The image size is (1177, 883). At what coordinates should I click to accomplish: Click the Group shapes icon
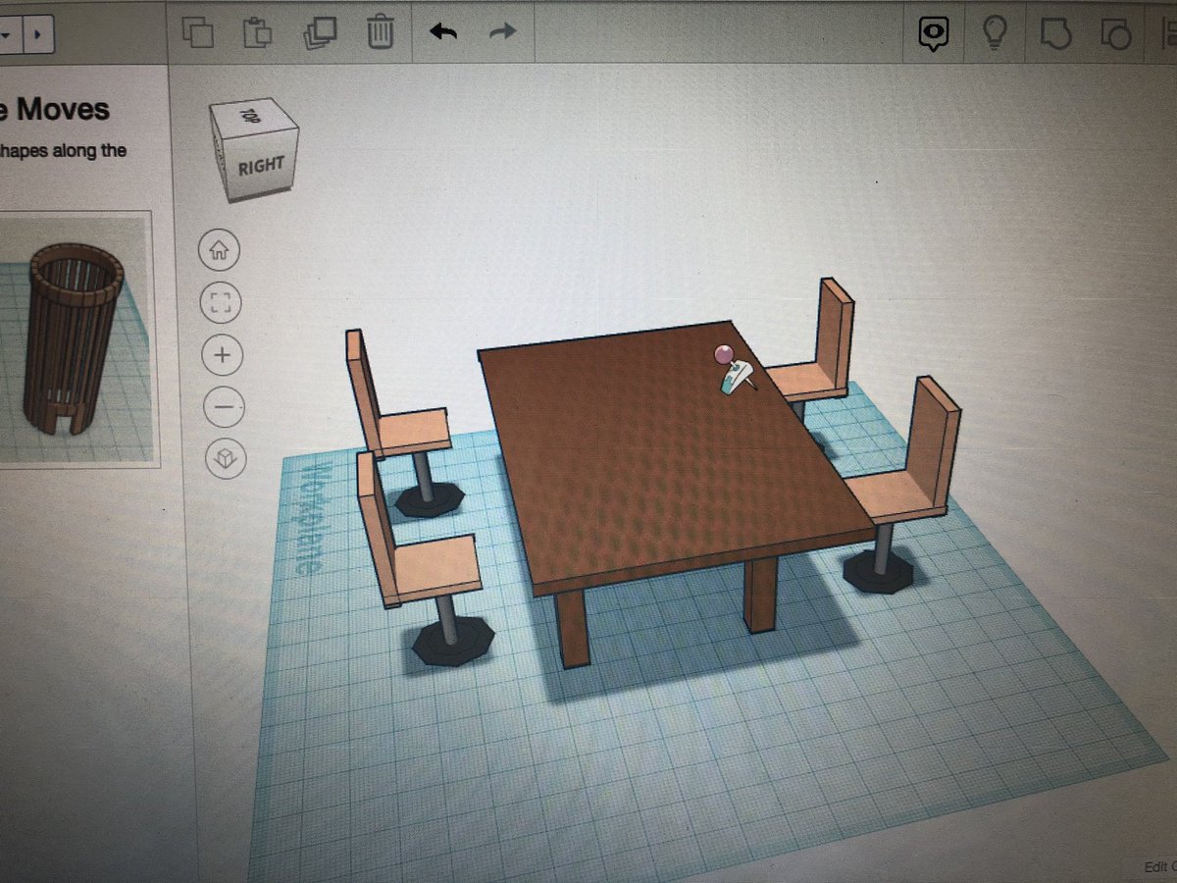click(1054, 34)
